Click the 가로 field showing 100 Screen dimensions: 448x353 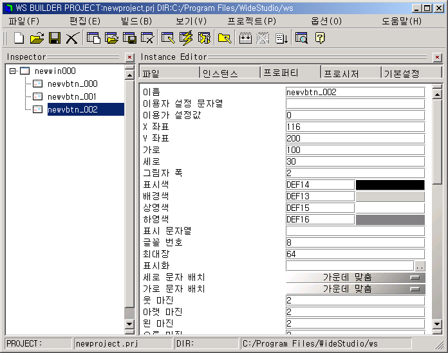coord(355,150)
